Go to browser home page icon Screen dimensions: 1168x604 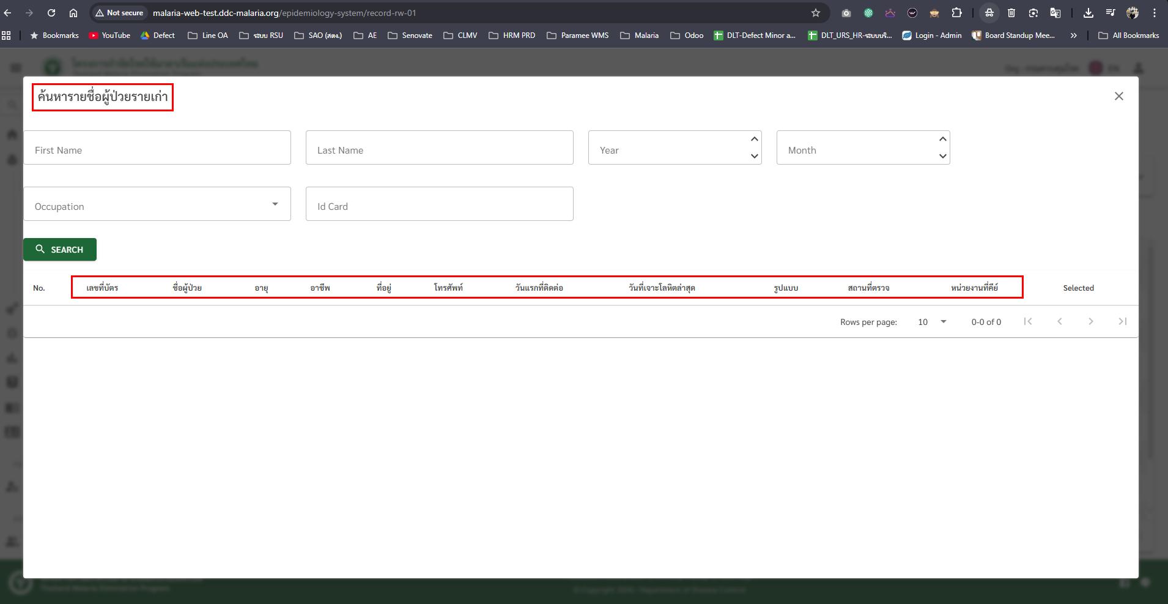(x=73, y=13)
